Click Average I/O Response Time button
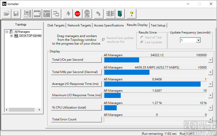 [76, 84]
